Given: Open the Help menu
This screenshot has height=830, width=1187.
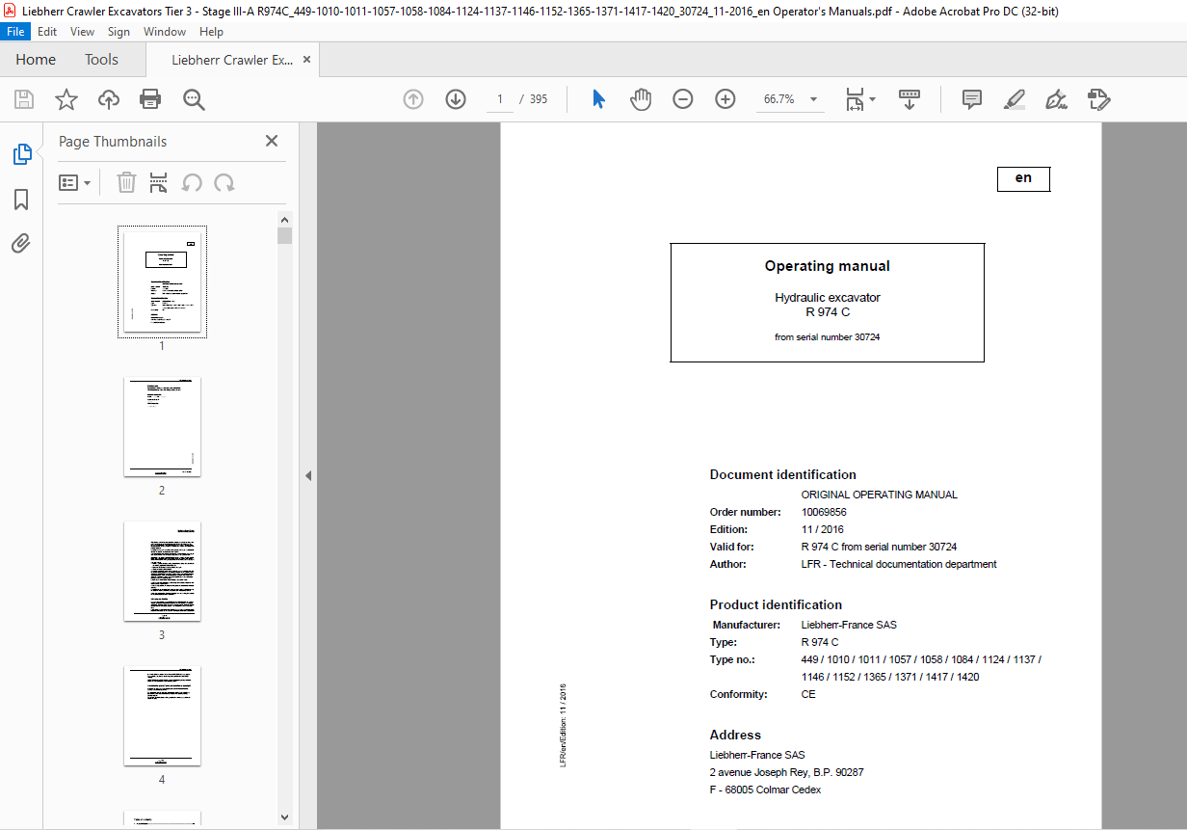Looking at the screenshot, I should click(x=211, y=32).
